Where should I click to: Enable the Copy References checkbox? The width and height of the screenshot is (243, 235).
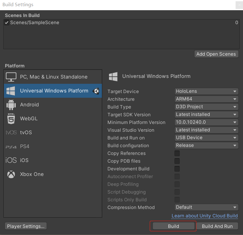click(177, 153)
